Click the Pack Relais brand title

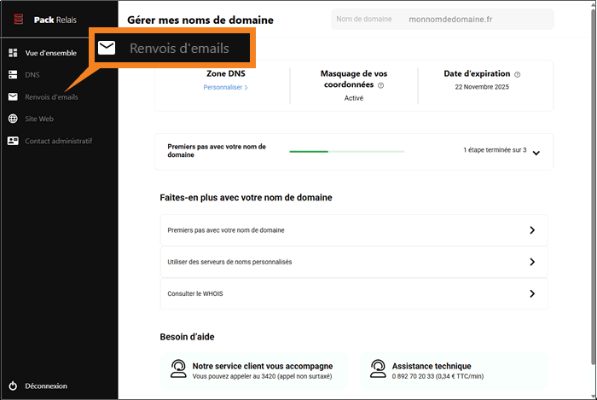pos(55,20)
